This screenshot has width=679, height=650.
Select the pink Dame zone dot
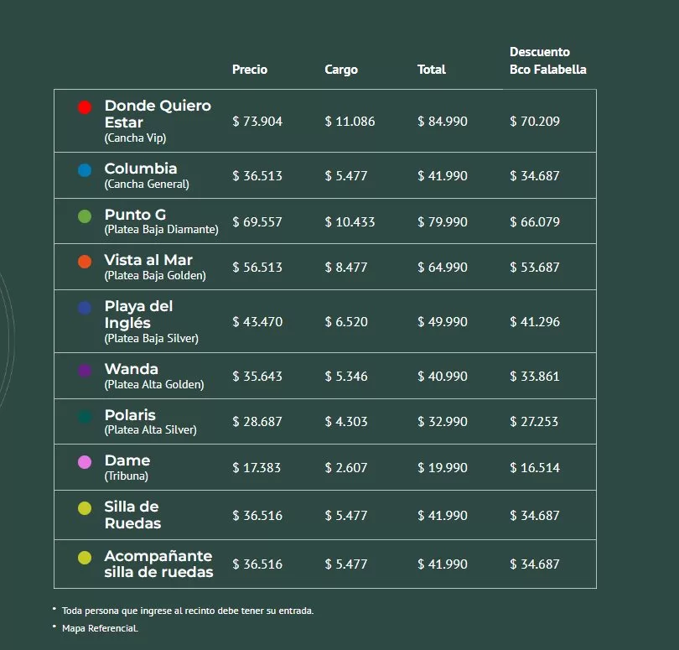tap(85, 462)
